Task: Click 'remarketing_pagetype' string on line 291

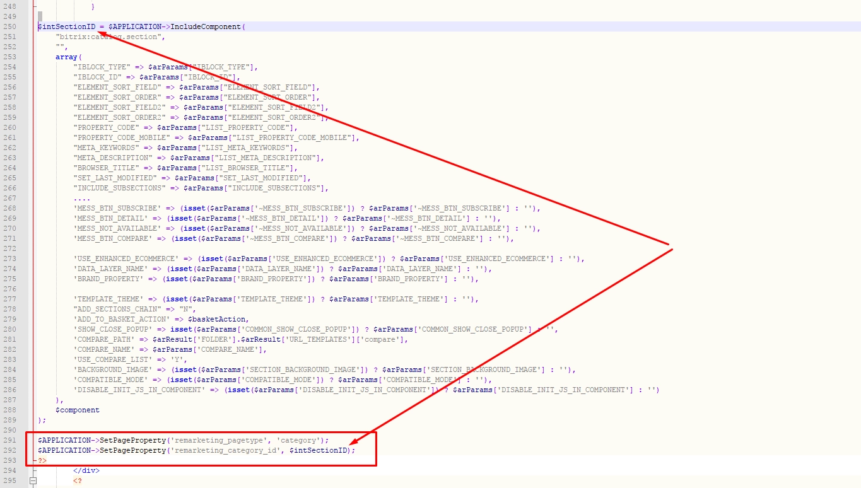Action: coord(217,440)
